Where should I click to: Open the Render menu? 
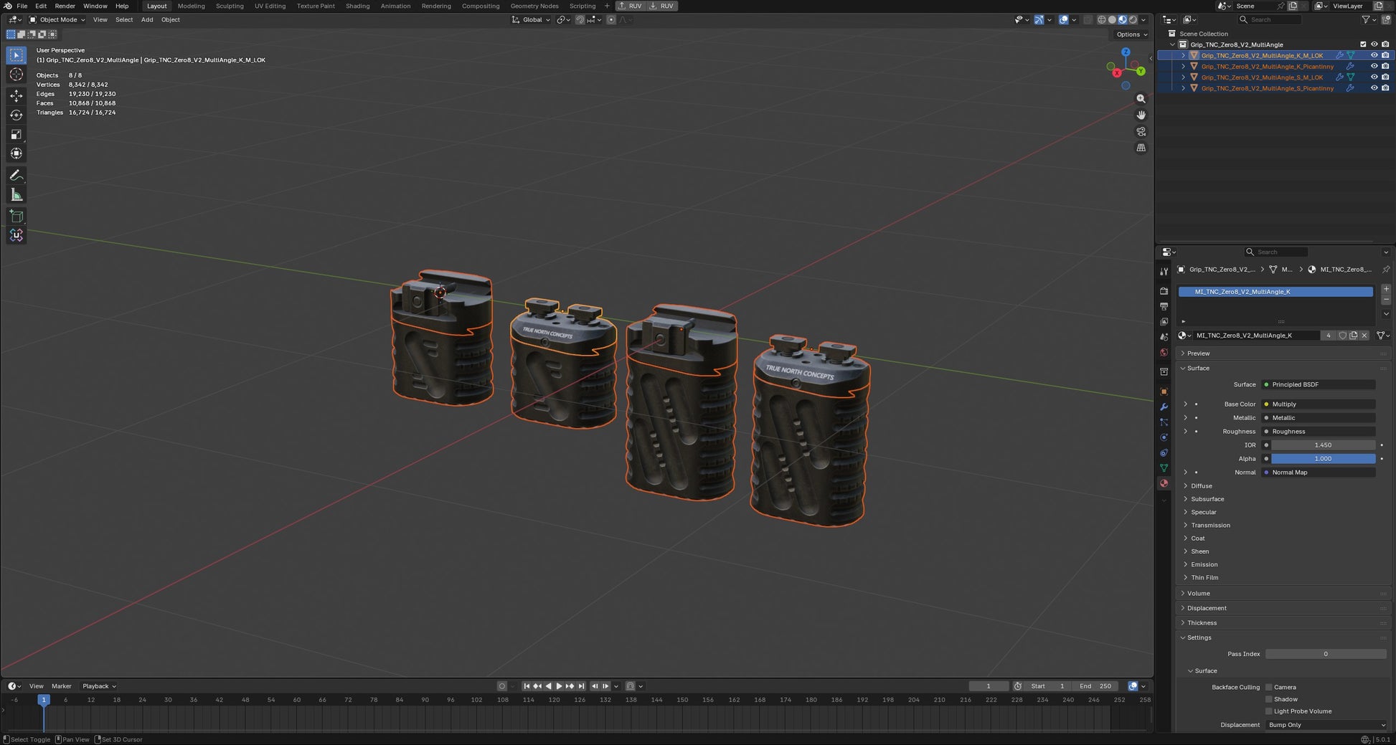(x=65, y=6)
